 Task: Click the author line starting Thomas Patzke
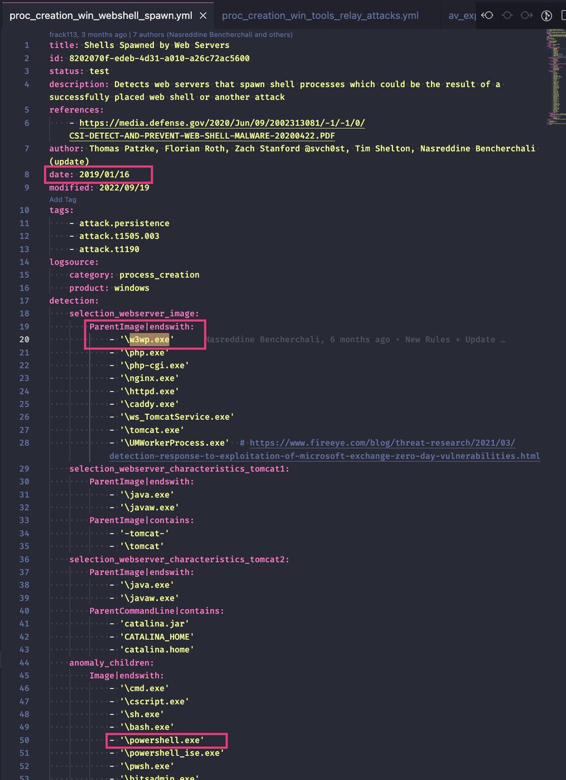coord(292,155)
